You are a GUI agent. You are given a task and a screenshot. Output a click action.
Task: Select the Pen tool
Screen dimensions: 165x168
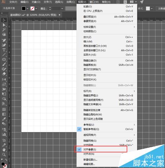tap(4, 40)
